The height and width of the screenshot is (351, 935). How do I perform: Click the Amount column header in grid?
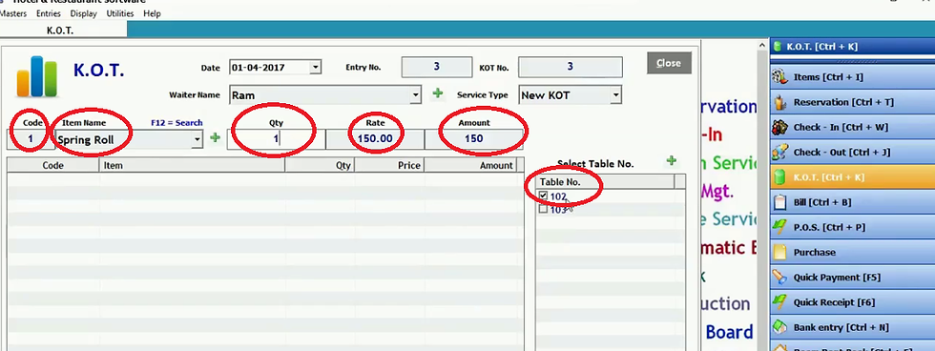tap(469, 165)
